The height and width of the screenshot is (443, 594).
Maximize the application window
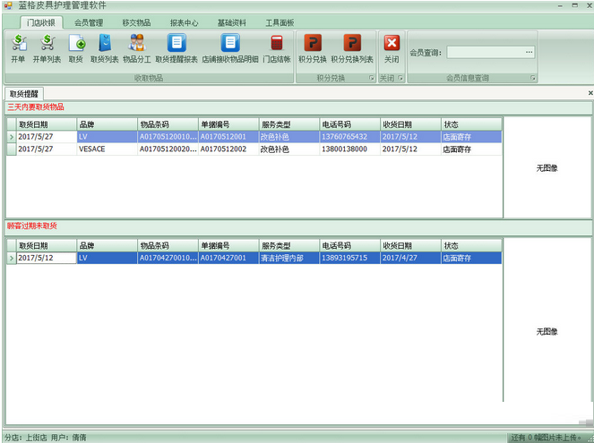[575, 5]
